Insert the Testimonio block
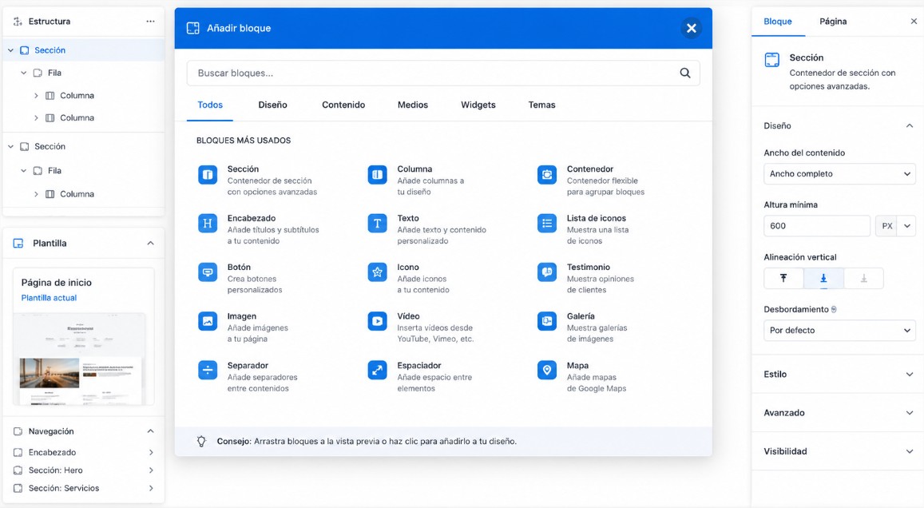Image resolution: width=924 pixels, height=508 pixels. pos(585,278)
